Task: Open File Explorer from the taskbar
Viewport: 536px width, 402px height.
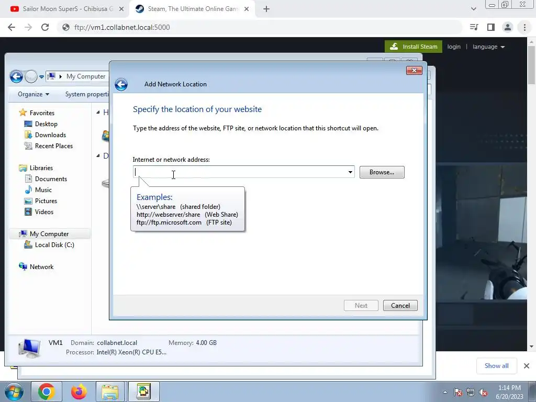Action: (110, 392)
